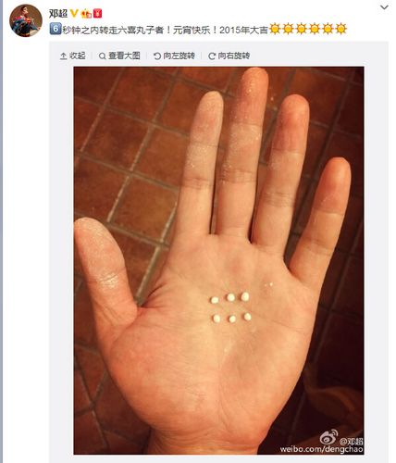396x463 pixels.
Task: Click the membership crown badge icon
Action: 86,14
